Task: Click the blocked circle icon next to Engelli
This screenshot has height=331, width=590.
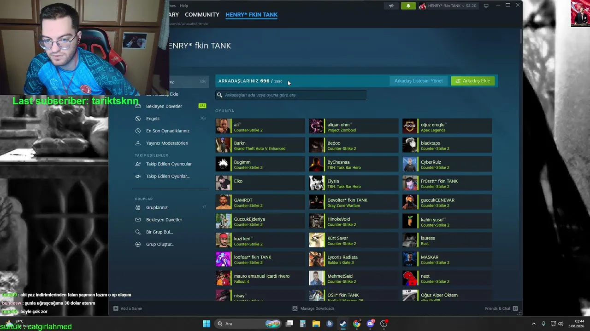Action: [138, 119]
